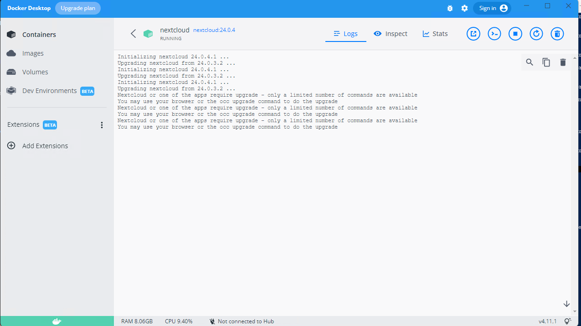Go to the Images section
Viewport: 581px width, 326px height.
click(32, 53)
